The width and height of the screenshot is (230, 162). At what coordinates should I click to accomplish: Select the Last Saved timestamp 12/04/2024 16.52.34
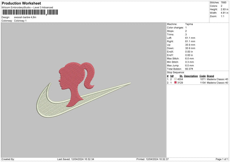coord(82,159)
